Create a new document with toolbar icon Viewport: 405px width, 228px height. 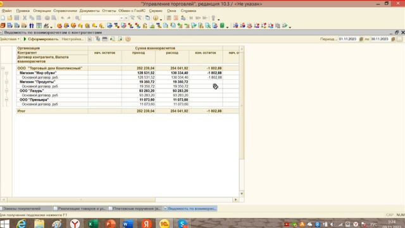pos(3,18)
